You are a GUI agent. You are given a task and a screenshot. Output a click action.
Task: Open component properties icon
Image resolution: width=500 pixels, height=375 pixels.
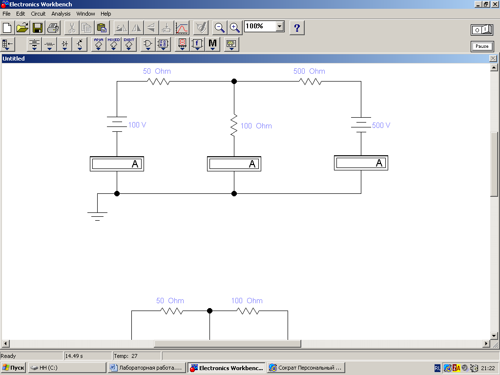pos(201,28)
